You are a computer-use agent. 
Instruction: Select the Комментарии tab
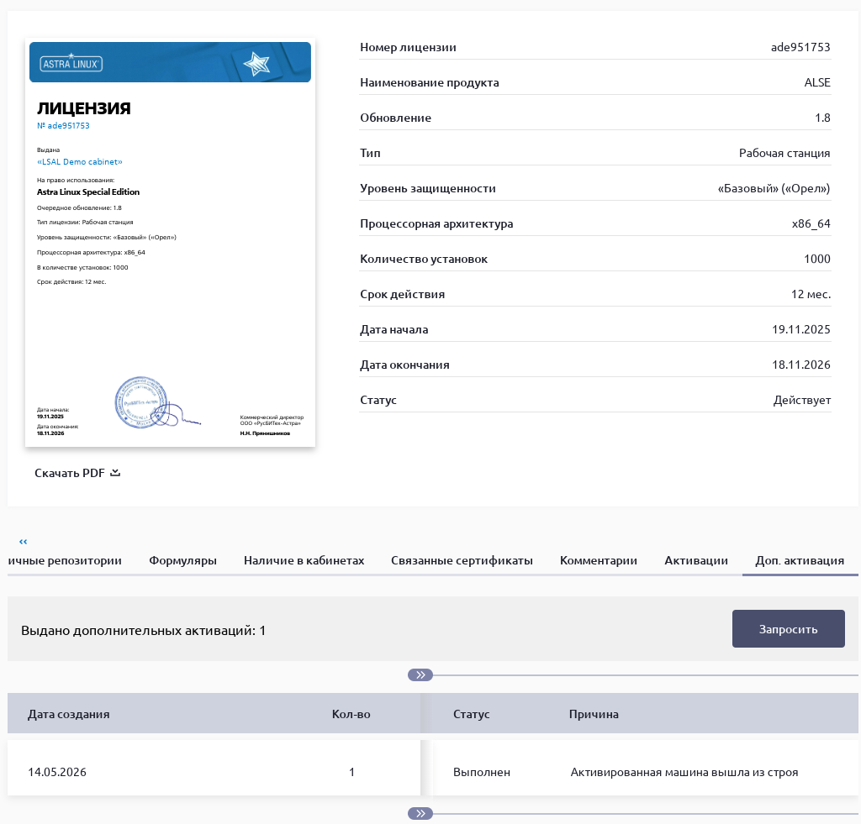point(599,560)
